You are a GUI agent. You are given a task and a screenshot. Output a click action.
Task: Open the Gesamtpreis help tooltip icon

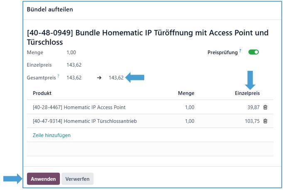point(58,76)
